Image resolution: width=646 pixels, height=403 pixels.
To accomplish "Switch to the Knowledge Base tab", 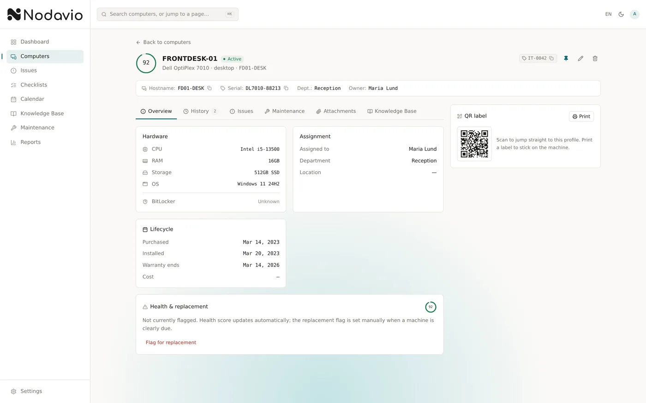I will [392, 111].
